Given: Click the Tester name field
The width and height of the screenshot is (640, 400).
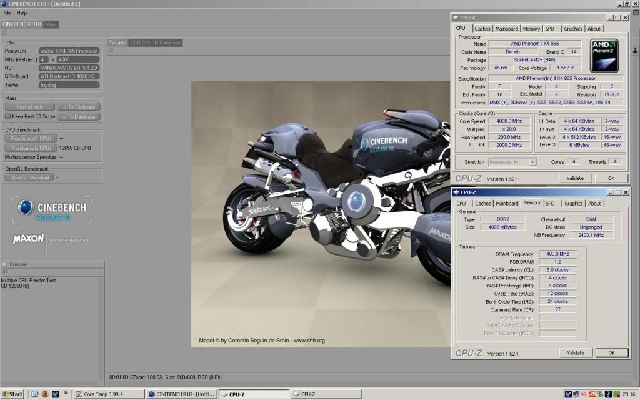Looking at the screenshot, I should [x=69, y=84].
